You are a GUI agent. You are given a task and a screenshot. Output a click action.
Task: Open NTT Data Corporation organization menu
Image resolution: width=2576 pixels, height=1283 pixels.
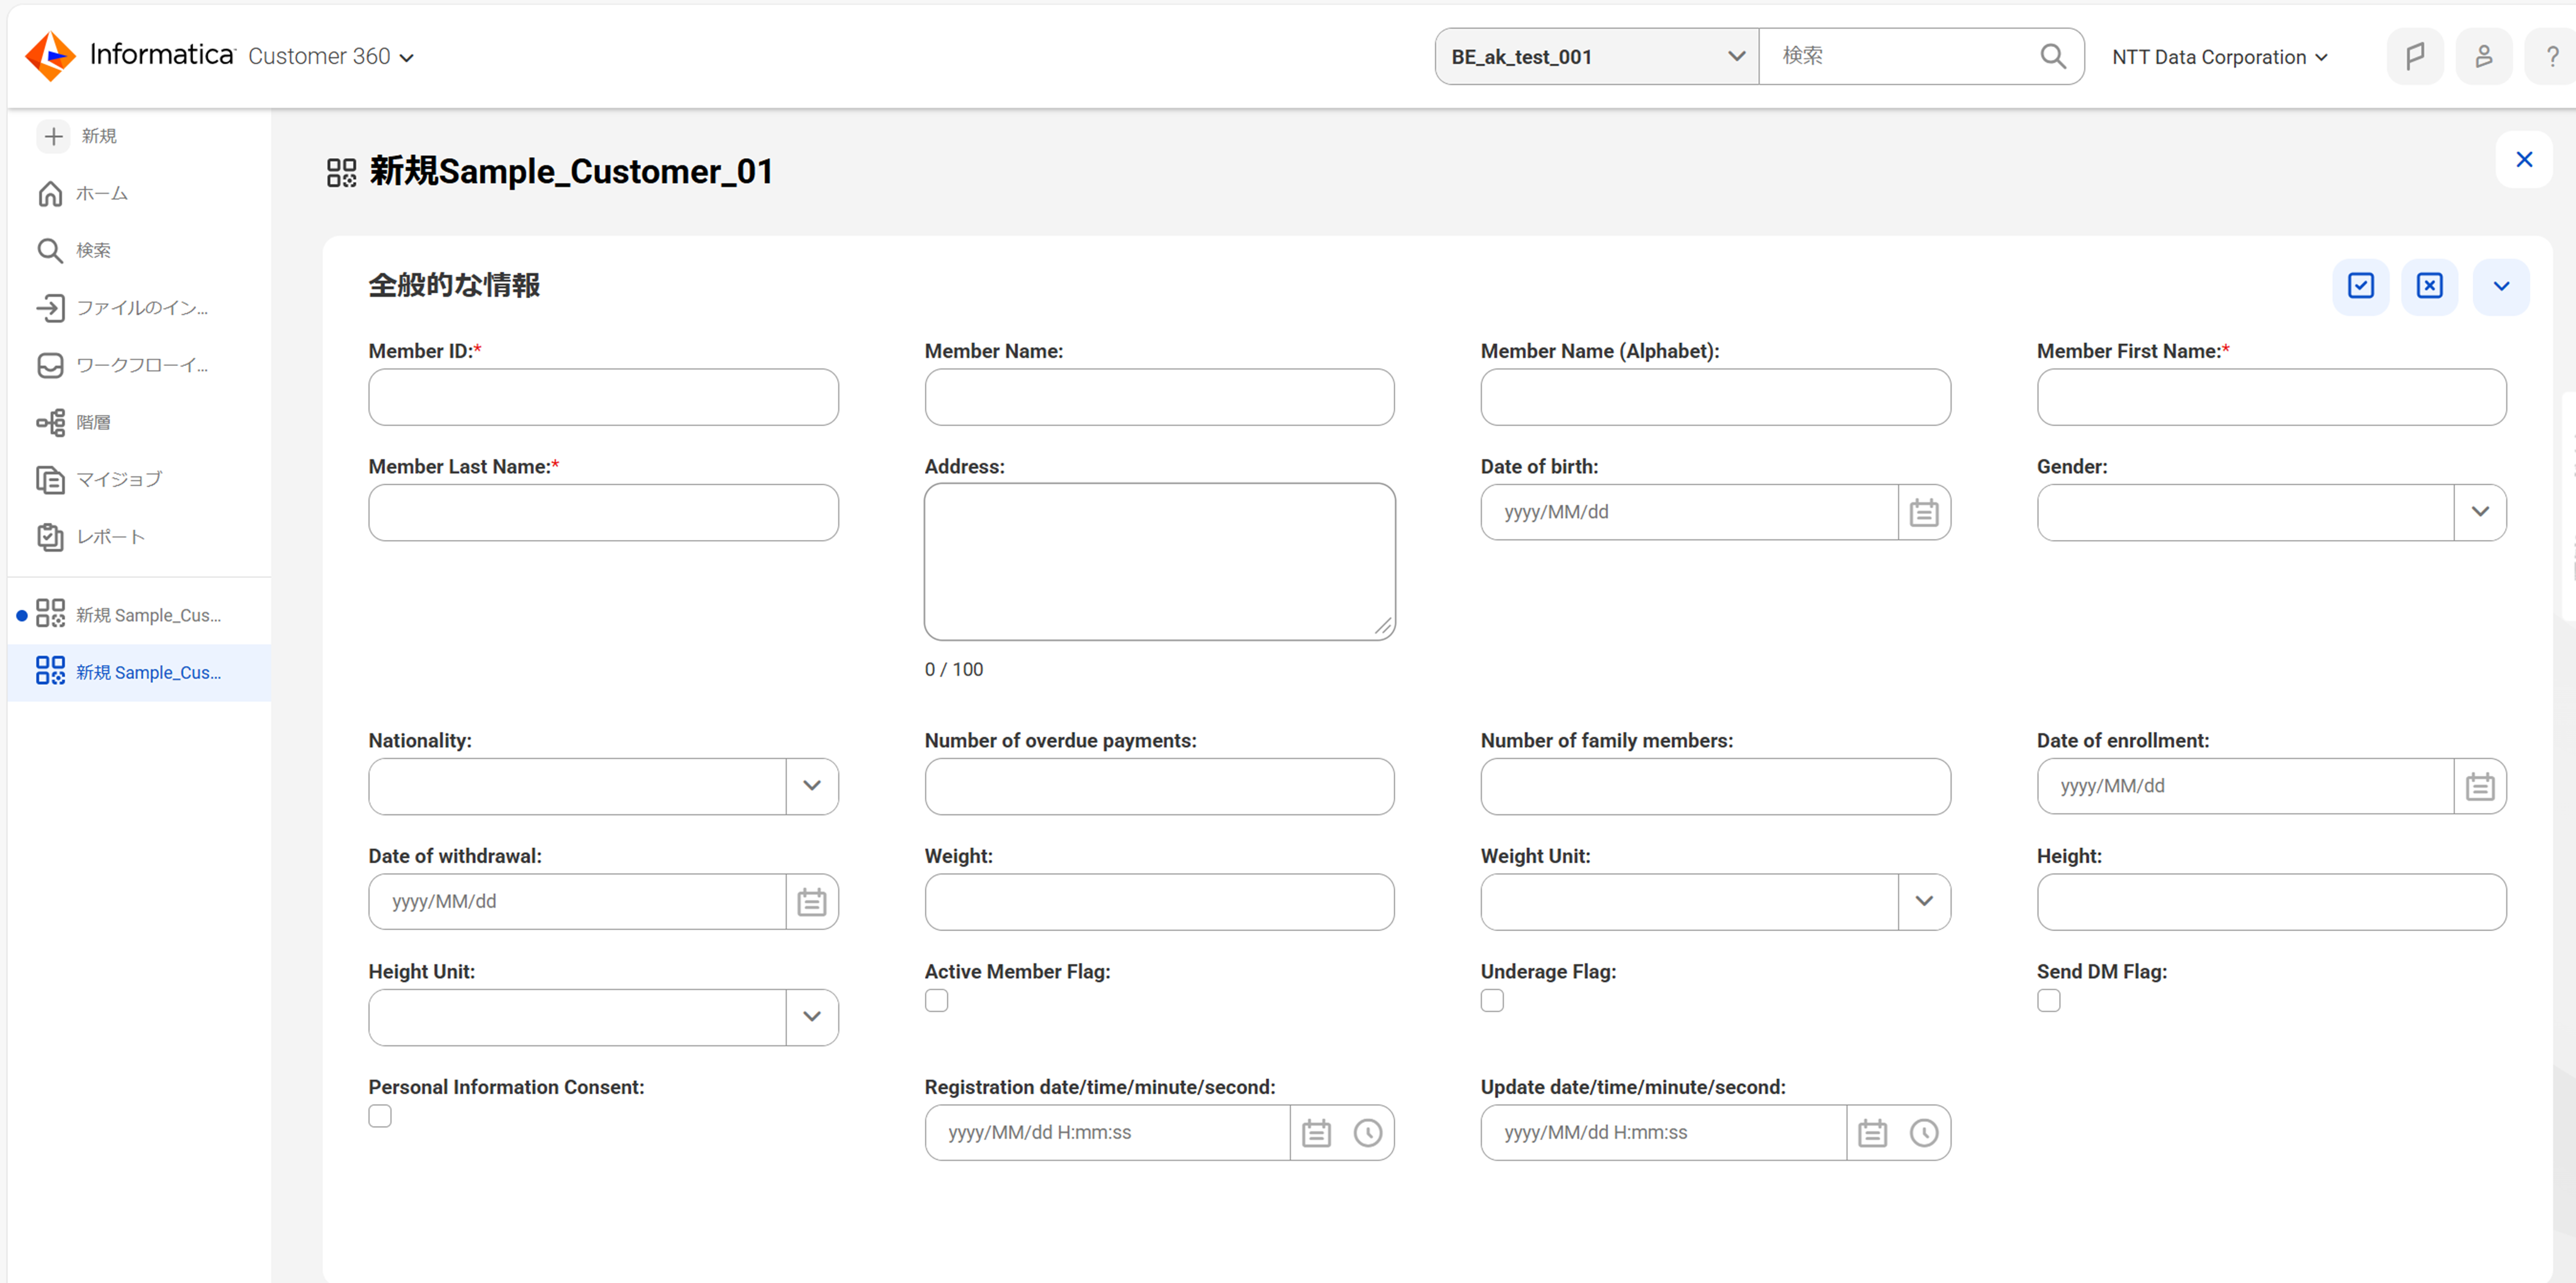(2219, 57)
